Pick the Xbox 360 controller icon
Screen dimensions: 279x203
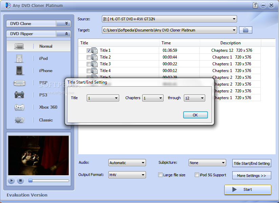(19, 107)
